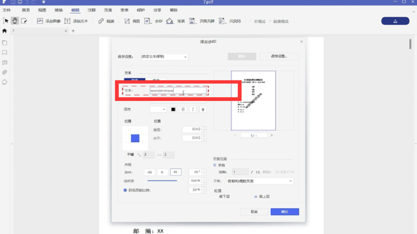Click the undo icon in title bar
This screenshot has width=417, height=234.
[27, 2]
